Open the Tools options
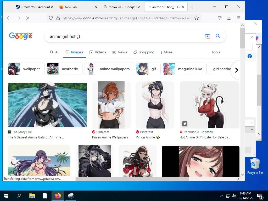Screen dimensions: 268x201 coord(216,52)
